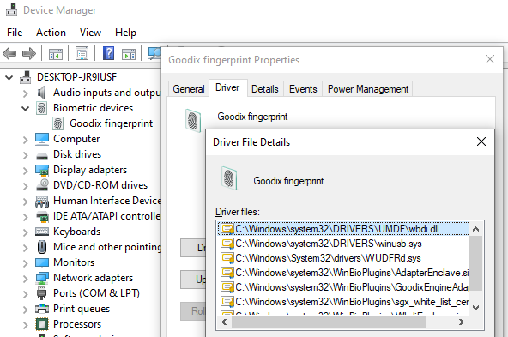This screenshot has height=337, width=508.
Task: Select Goodix fingerprint device in tree
Action: tap(112, 123)
